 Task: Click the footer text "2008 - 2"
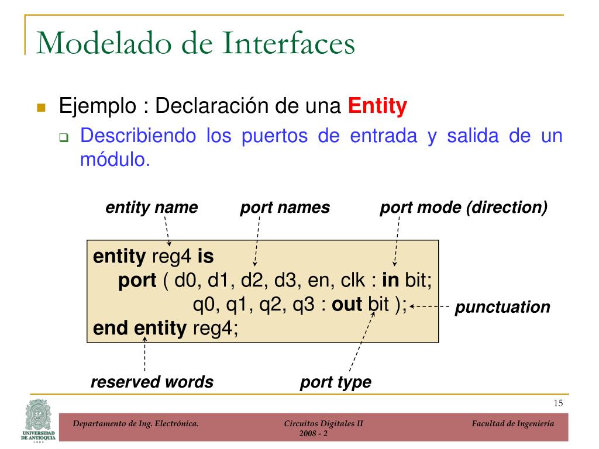click(x=314, y=433)
